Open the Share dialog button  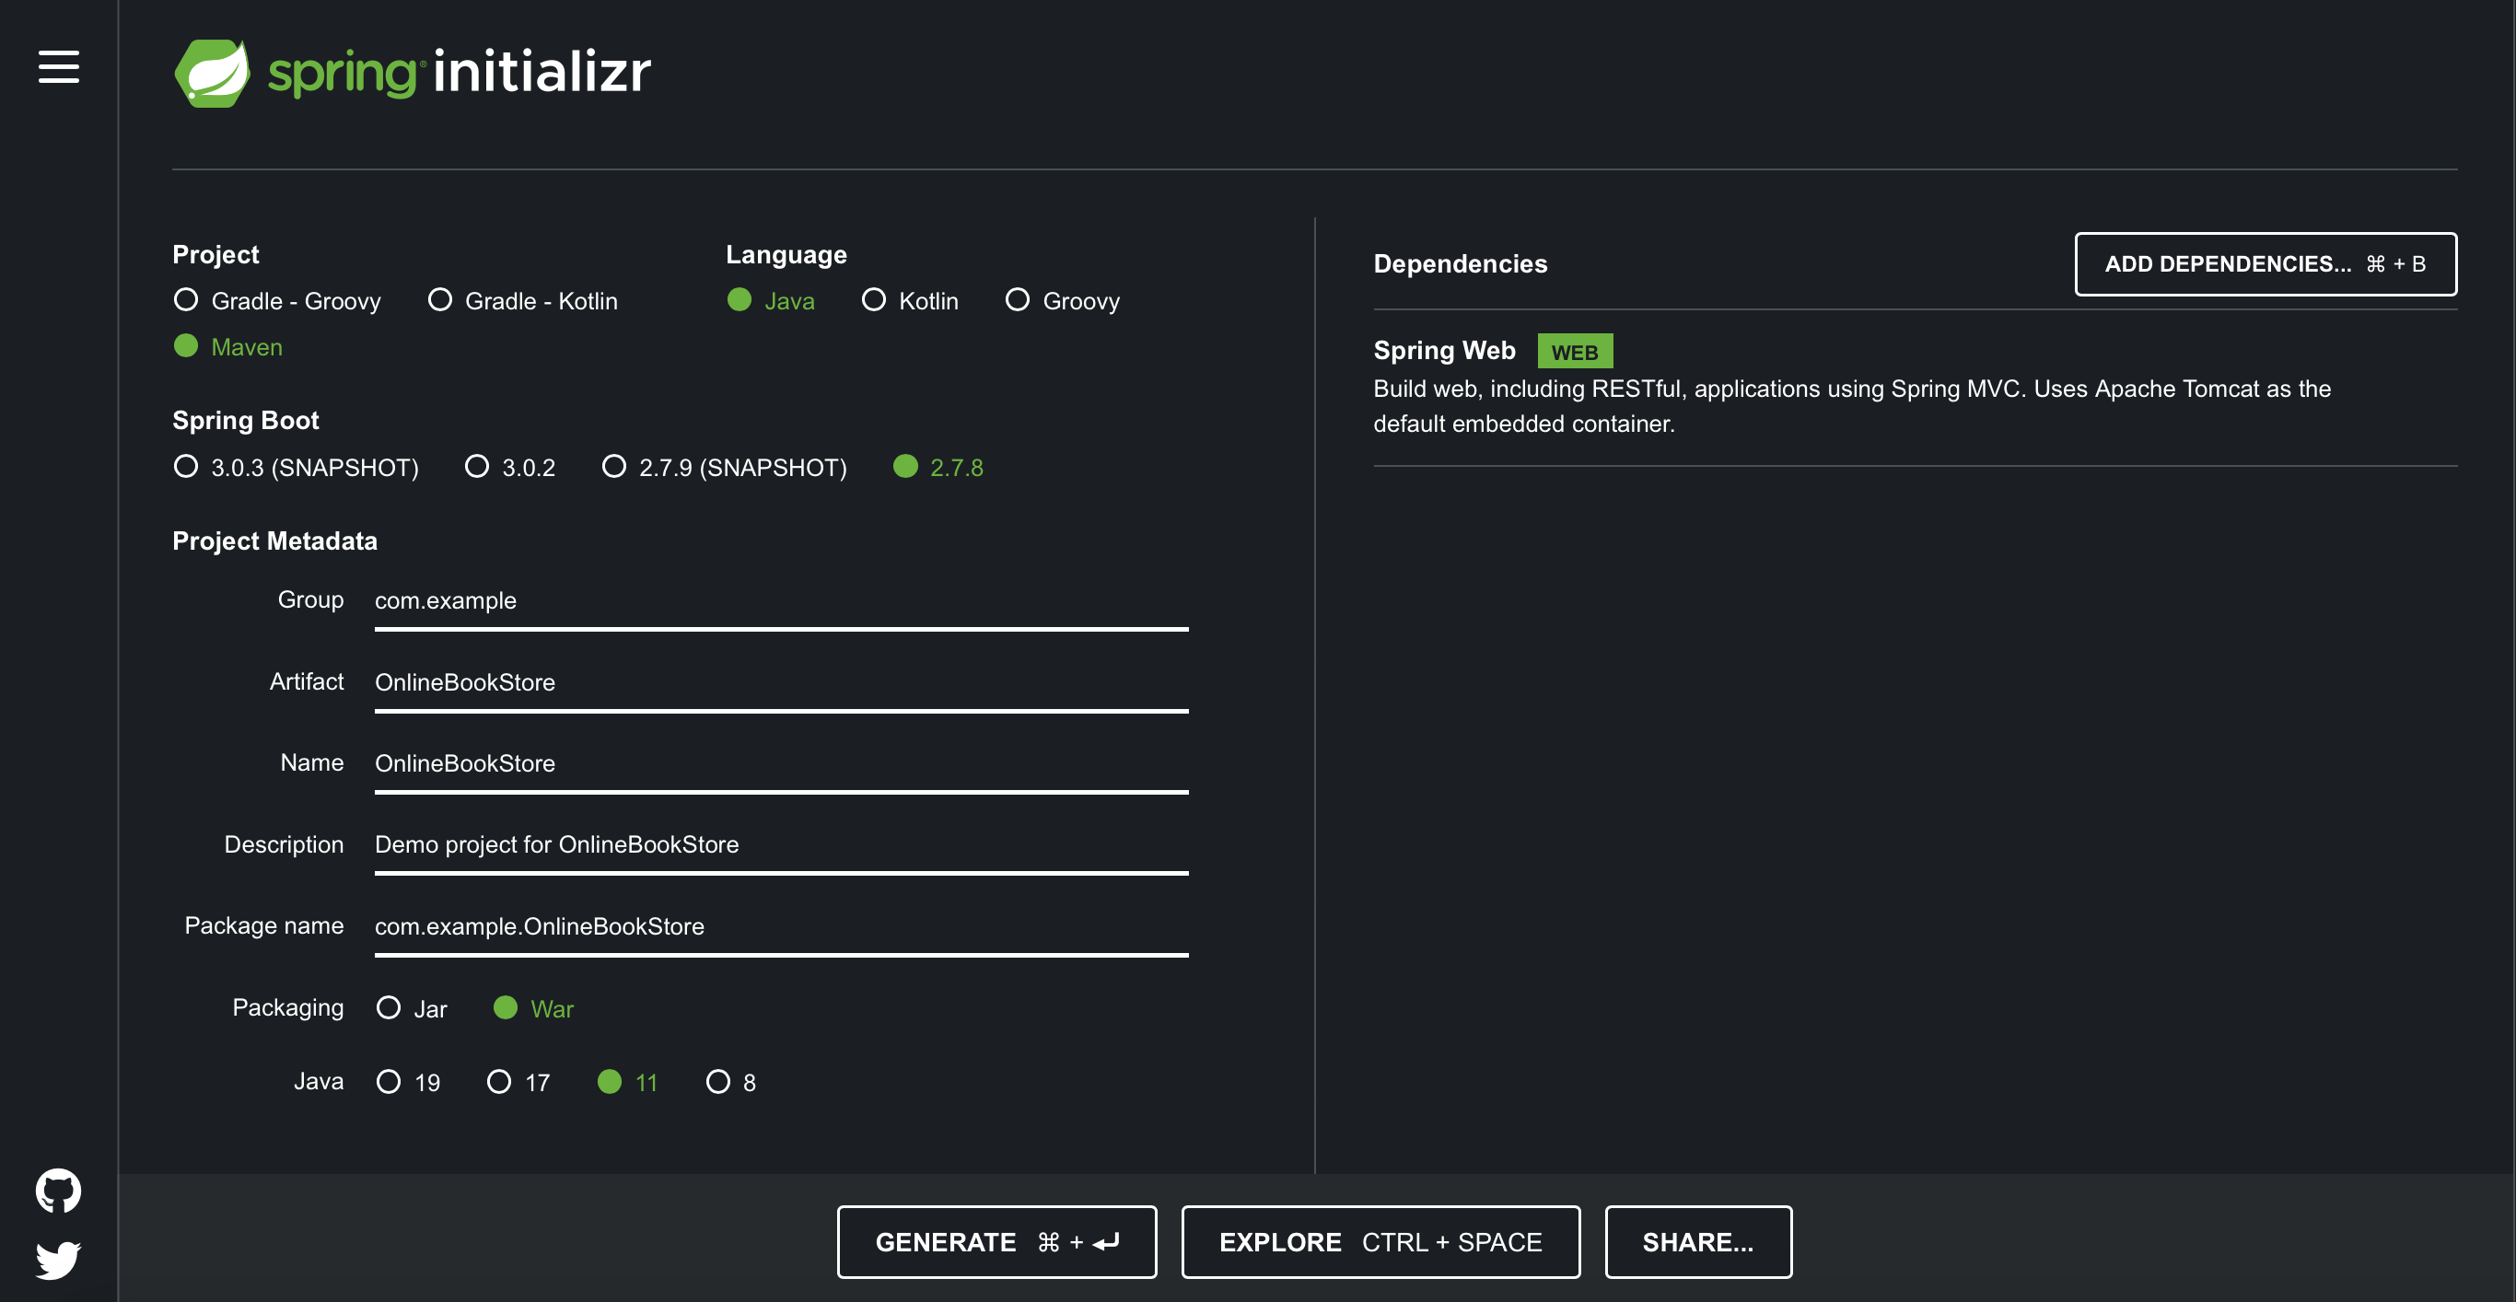(1697, 1241)
